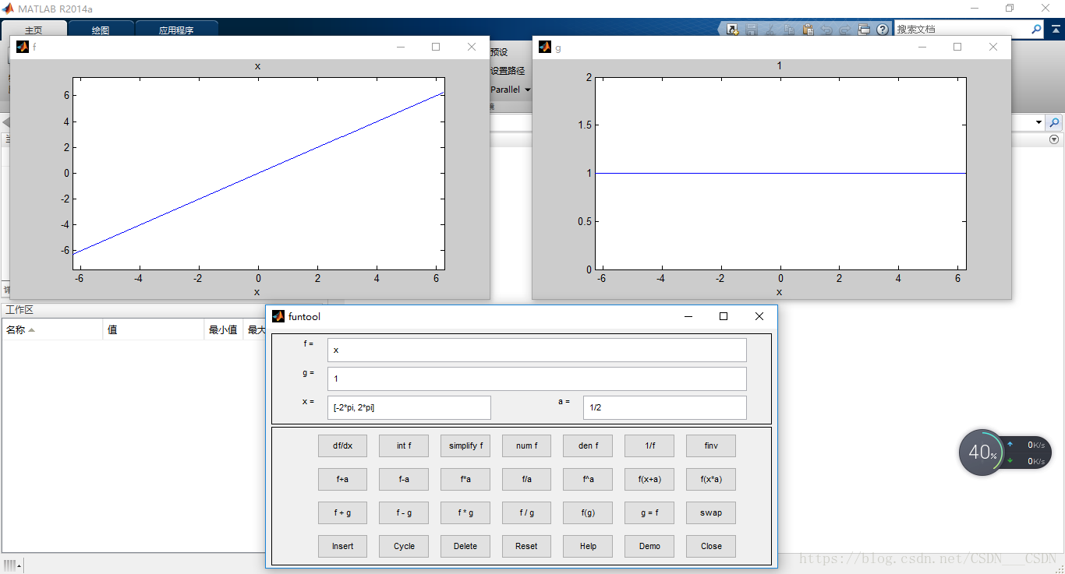Click the Reset button in funtool

pos(527,547)
